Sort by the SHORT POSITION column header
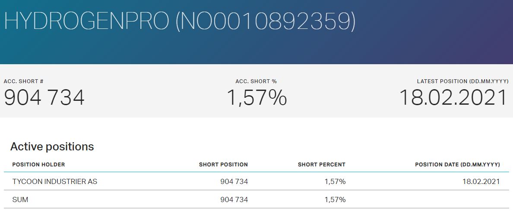Viewport: 513px width, 212px height. click(x=223, y=165)
